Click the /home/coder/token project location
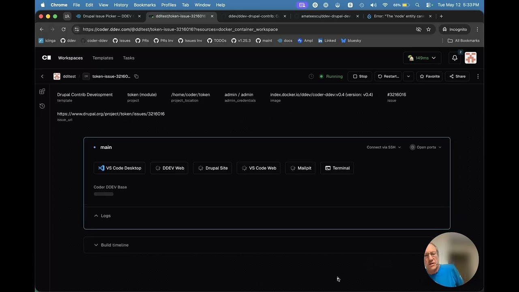519x292 pixels. pos(191,94)
